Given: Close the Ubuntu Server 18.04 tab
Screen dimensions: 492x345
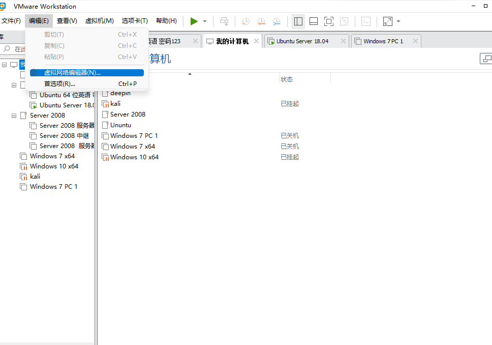Looking at the screenshot, I should click(x=343, y=41).
